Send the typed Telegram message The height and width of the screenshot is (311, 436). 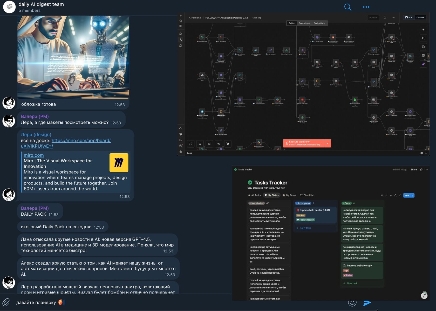[x=367, y=303]
